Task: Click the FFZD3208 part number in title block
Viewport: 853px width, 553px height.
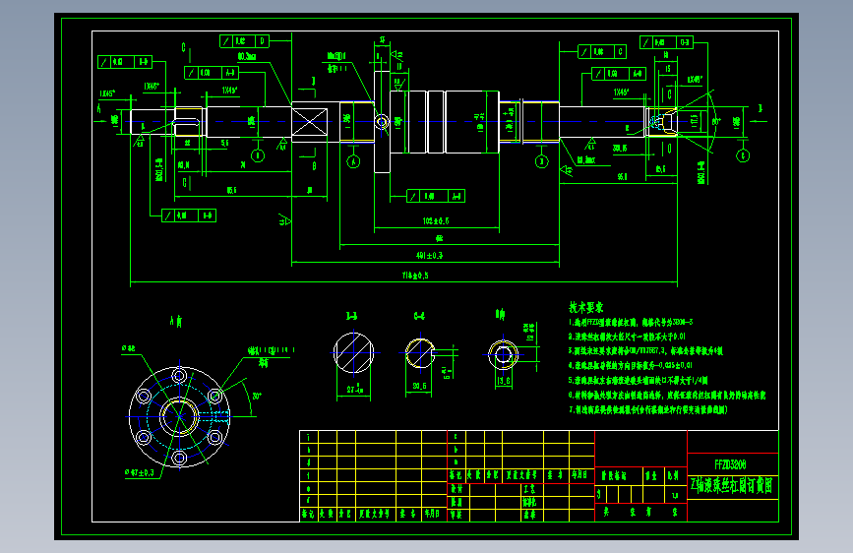Action: point(730,464)
